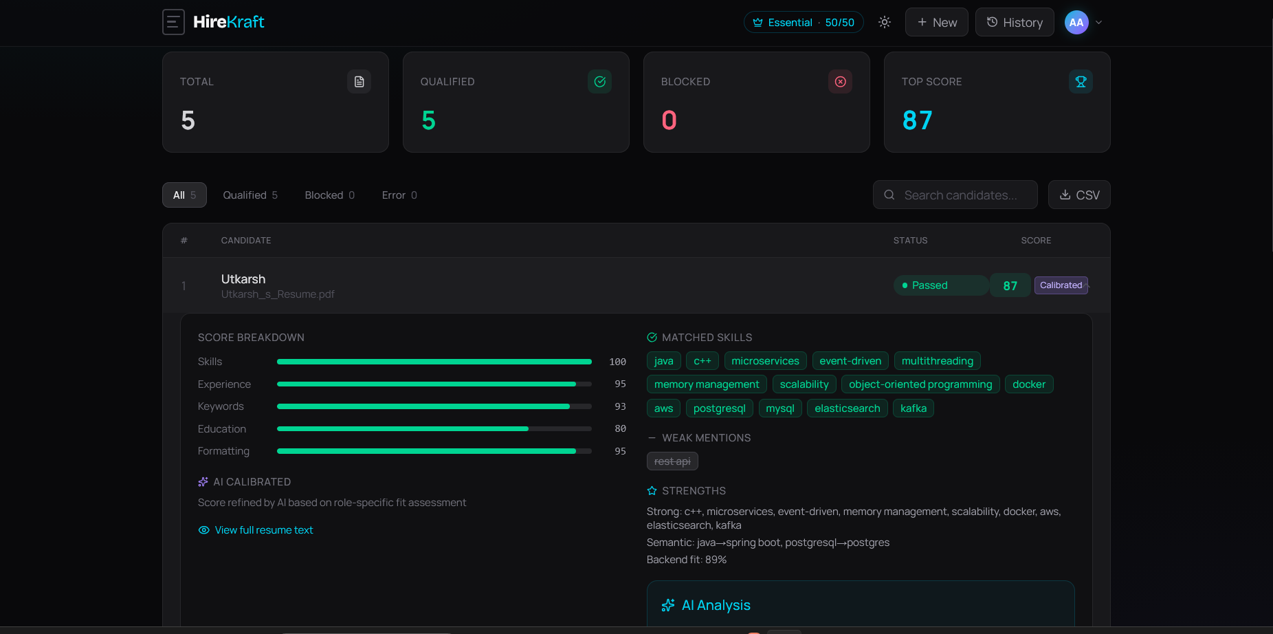
Task: Focus the Search candidates field
Action: (x=955, y=195)
